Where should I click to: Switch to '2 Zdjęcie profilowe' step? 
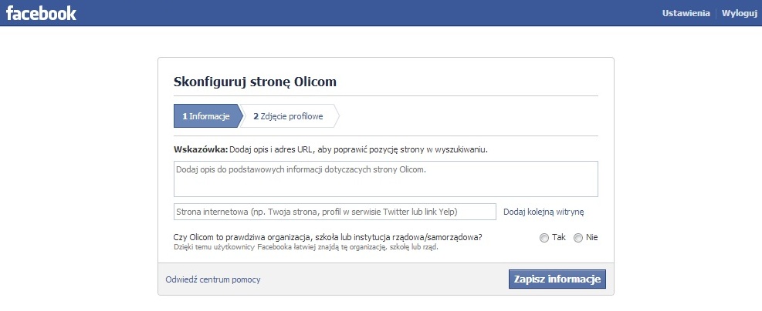288,116
